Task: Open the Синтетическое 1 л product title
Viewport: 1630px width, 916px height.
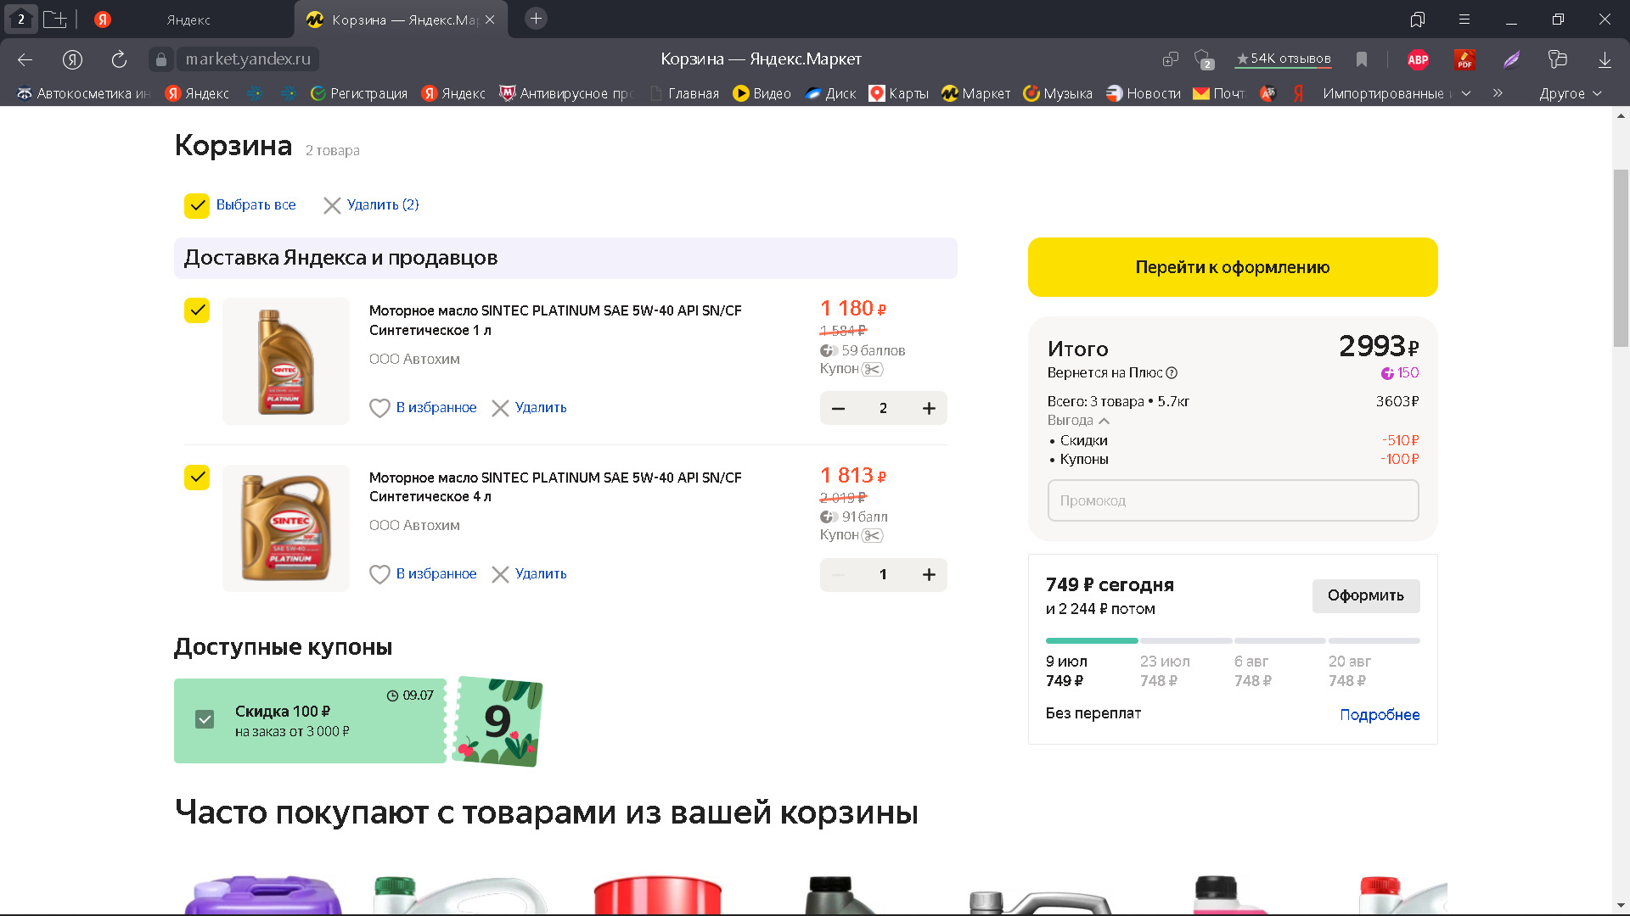Action: (x=555, y=321)
